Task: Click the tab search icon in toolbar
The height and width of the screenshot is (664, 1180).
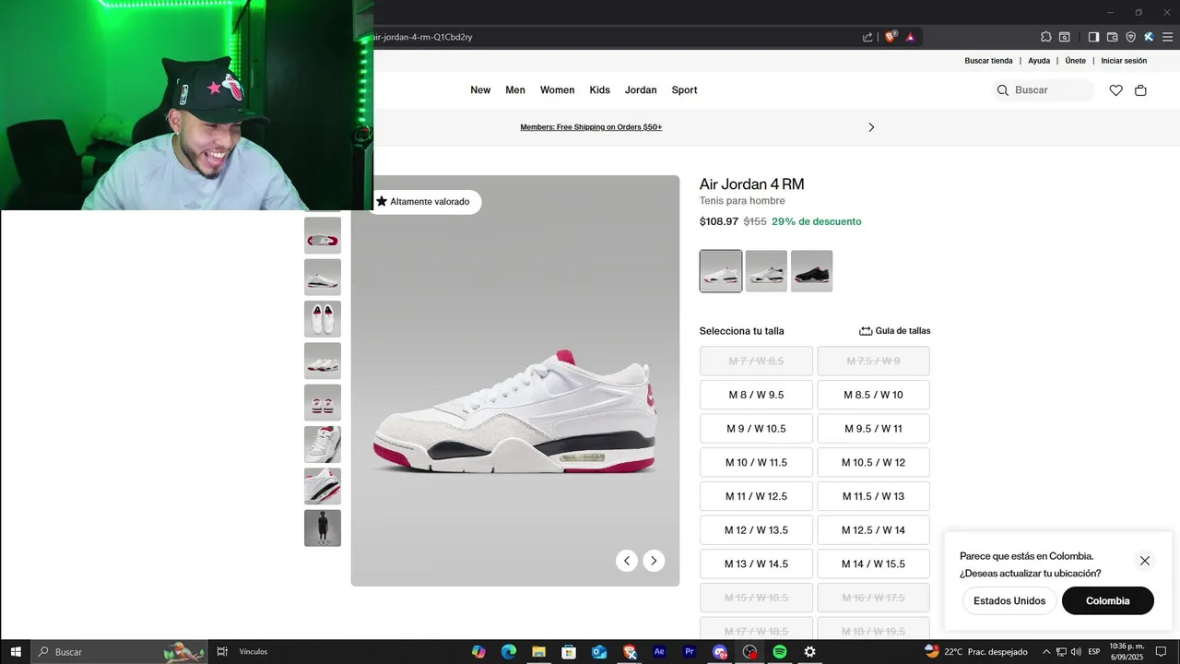Action: [x=1064, y=37]
